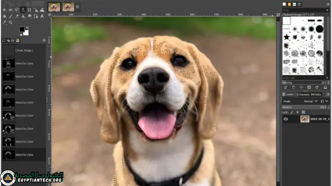The image size is (332, 186).
Task: Click the New Brush button
Action: tap(293, 87)
